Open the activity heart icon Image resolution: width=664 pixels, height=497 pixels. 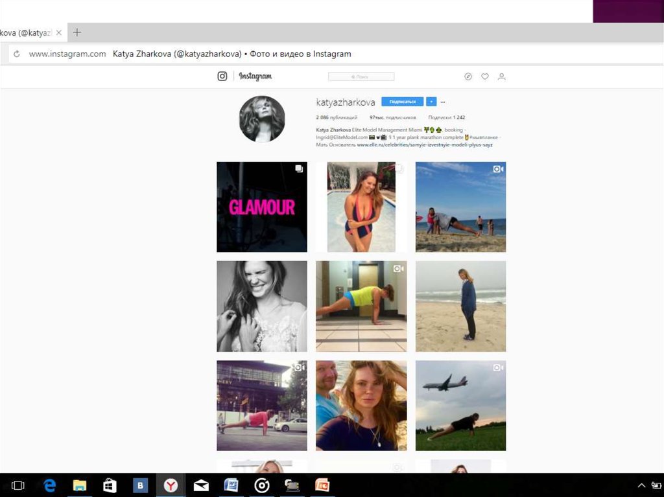(485, 76)
